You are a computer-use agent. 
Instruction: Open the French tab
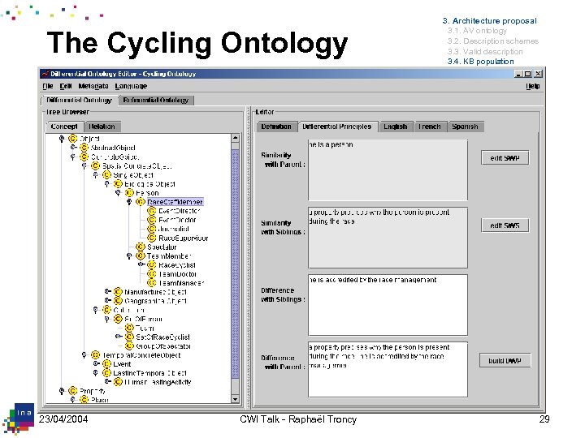(430, 127)
